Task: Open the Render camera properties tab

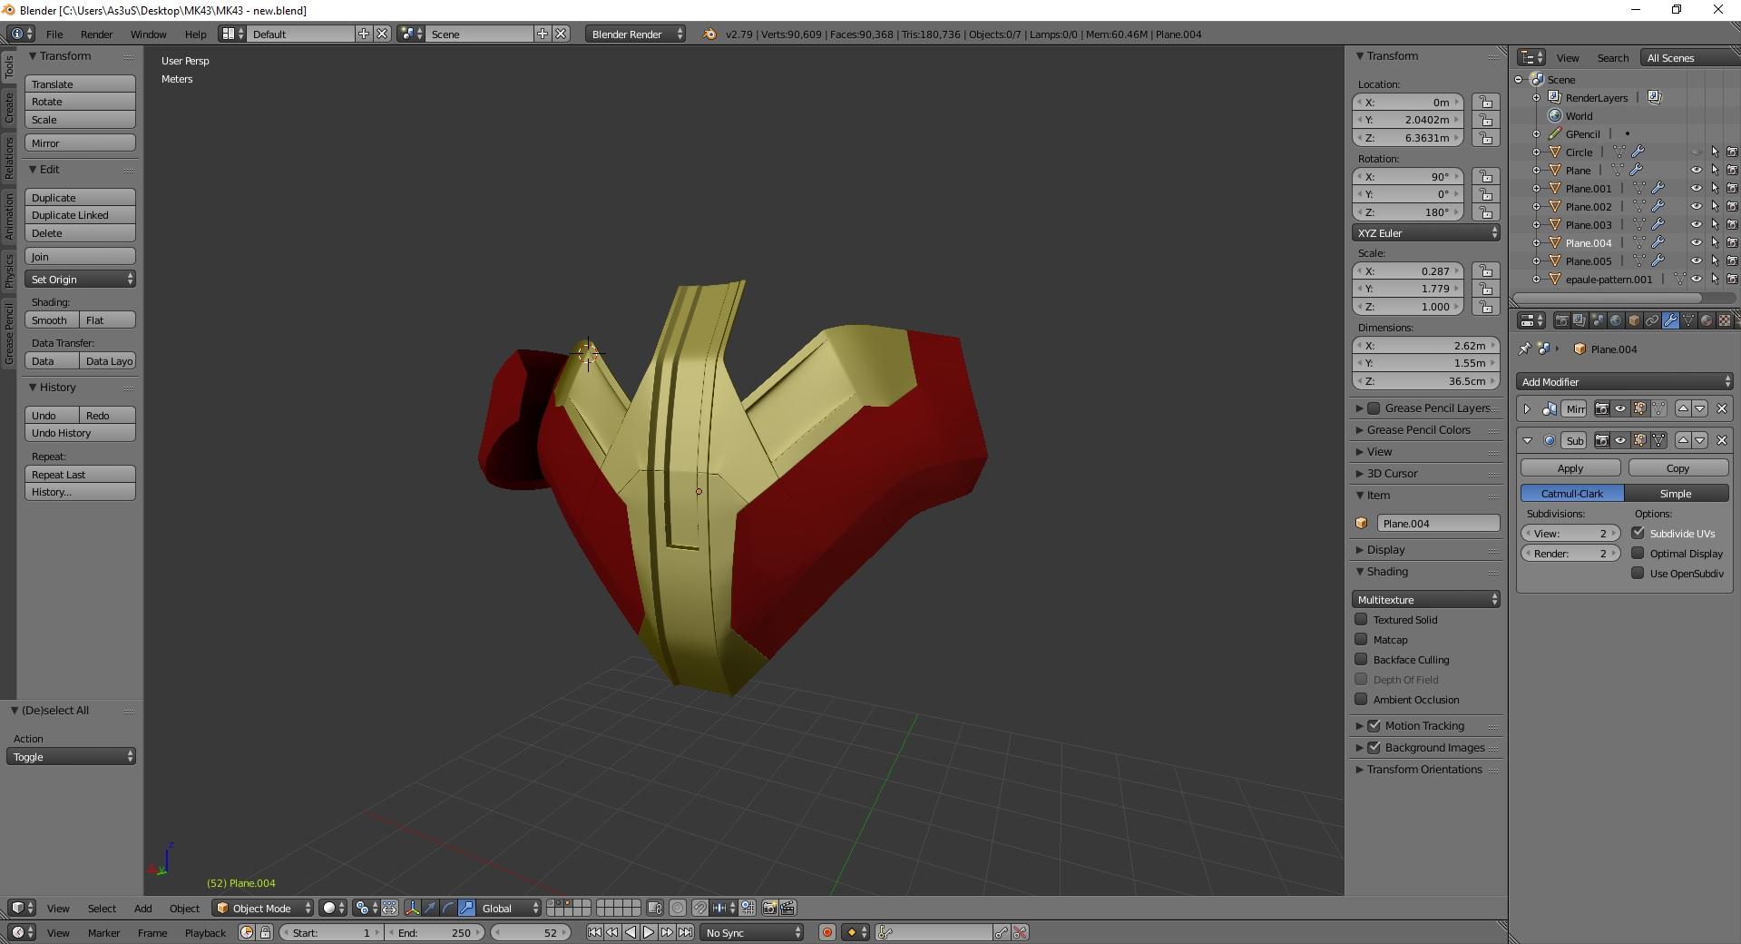Action: (1561, 320)
